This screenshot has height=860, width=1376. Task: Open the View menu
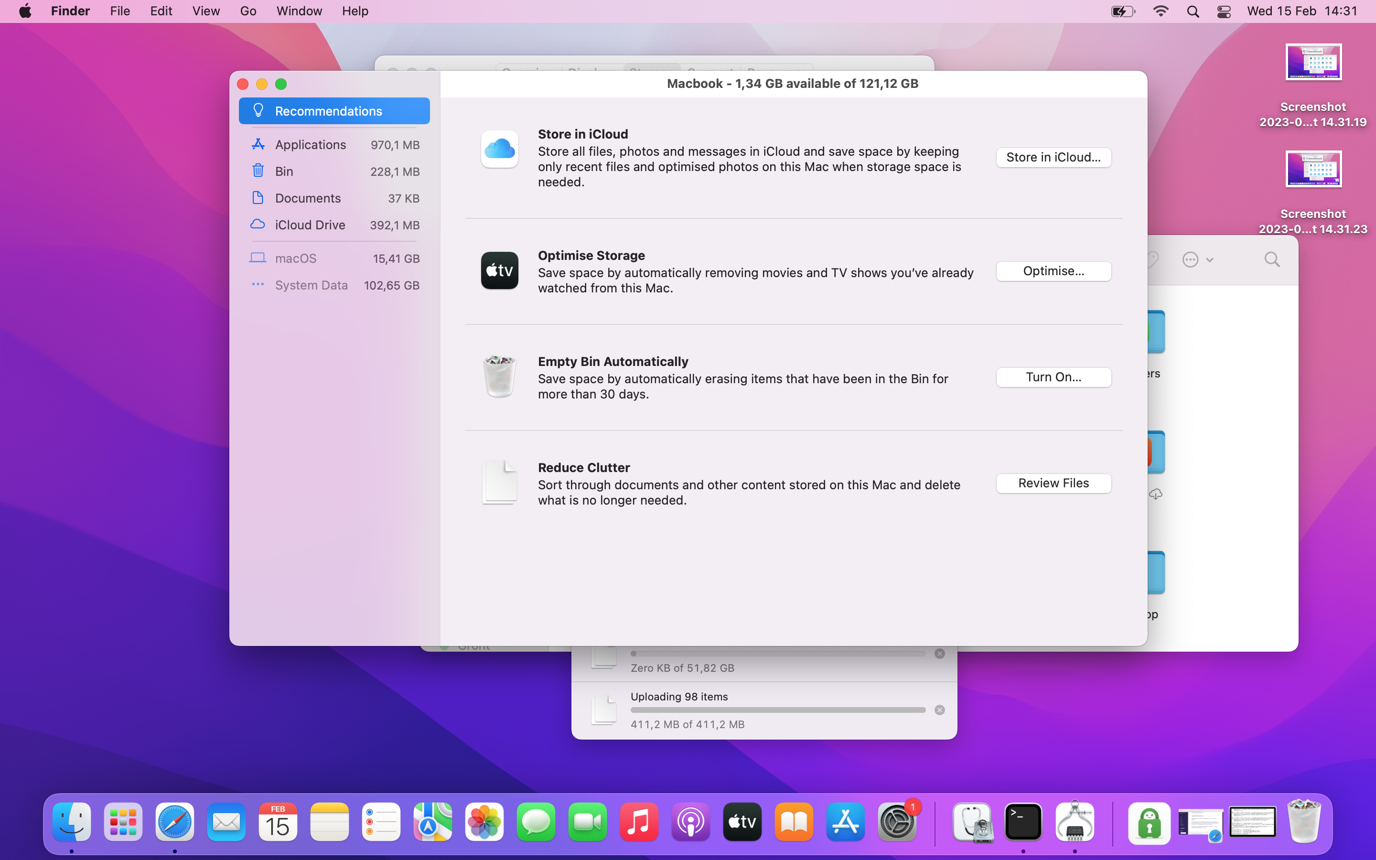click(x=206, y=11)
